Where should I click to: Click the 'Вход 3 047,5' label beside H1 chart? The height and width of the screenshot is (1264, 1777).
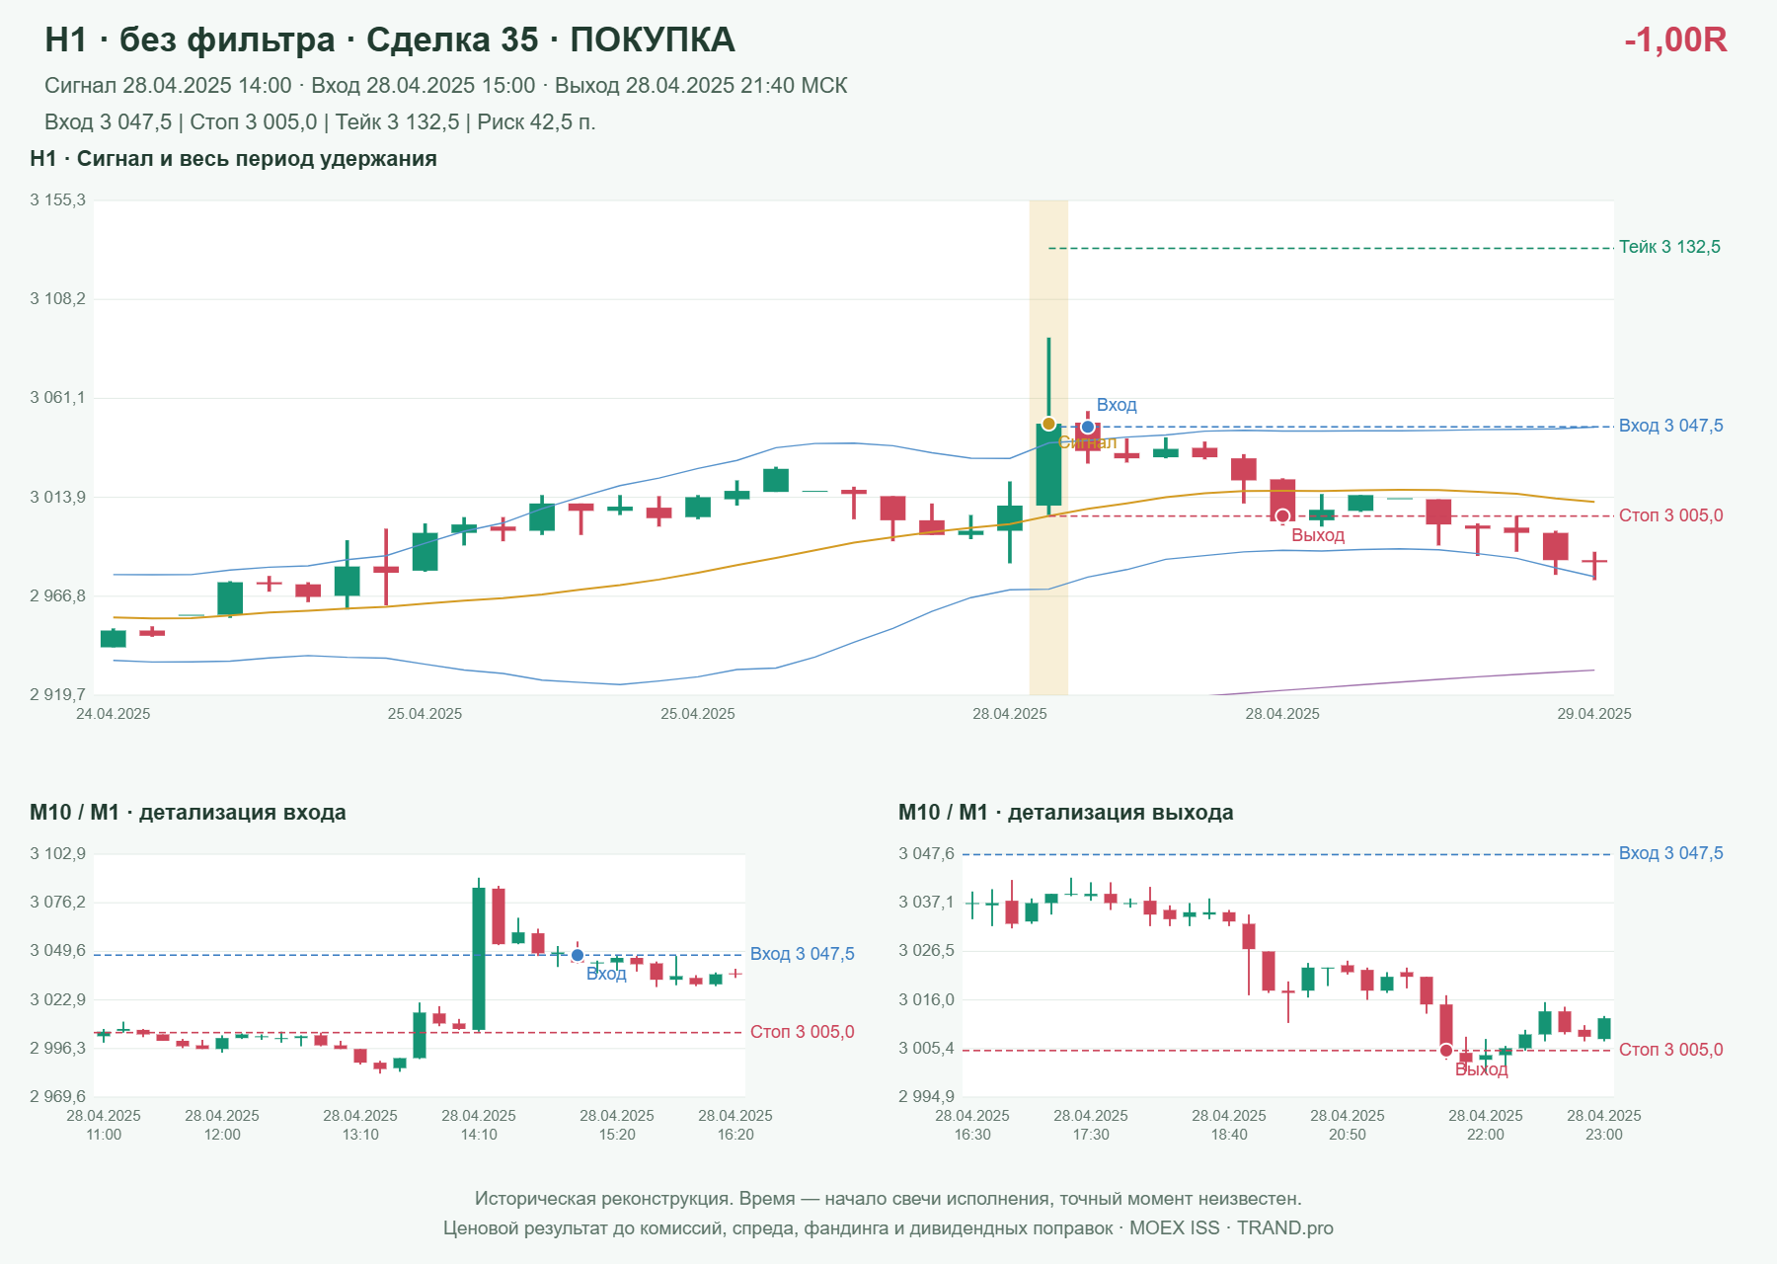tap(1670, 426)
